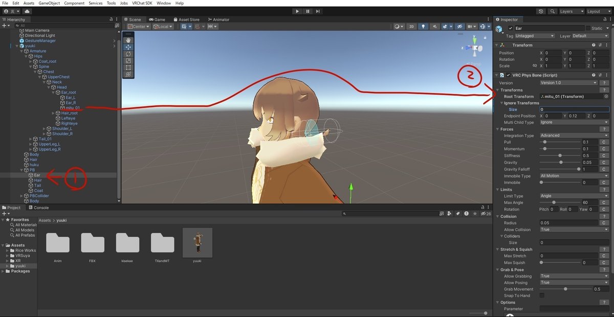Toggle the Scene Gizmos icon

pyautogui.click(x=484, y=27)
